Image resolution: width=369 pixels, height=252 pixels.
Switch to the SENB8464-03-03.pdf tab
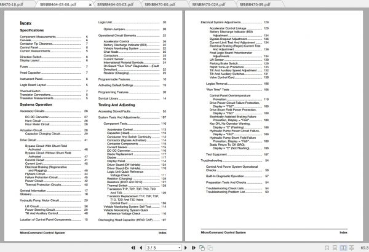pyautogui.click(x=116, y=4)
